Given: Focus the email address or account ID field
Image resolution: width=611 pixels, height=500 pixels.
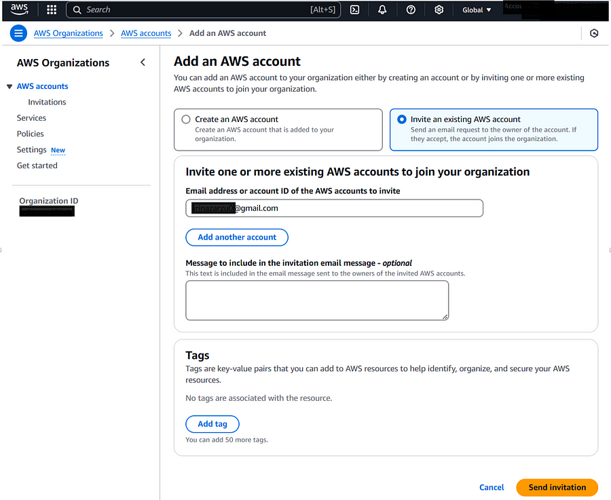Looking at the screenshot, I should [x=334, y=208].
